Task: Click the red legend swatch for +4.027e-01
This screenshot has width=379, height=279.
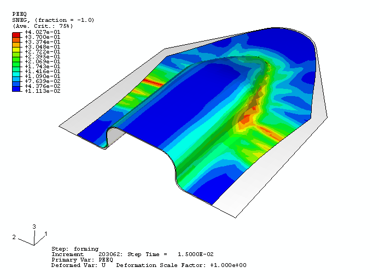Action: click(x=16, y=35)
